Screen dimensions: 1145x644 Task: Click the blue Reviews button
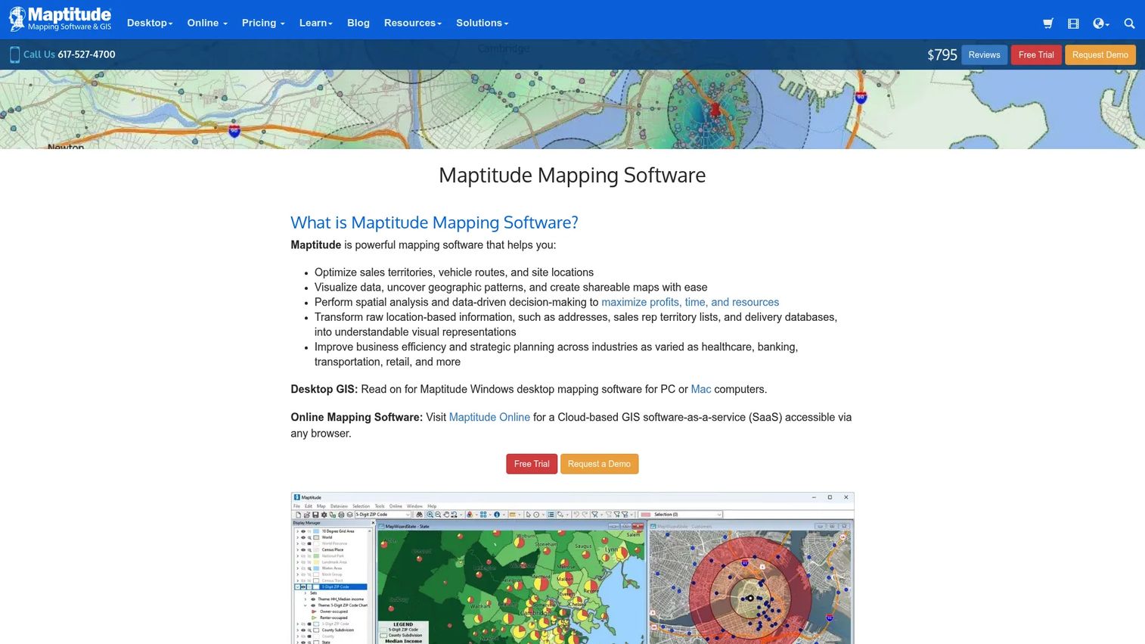point(985,54)
